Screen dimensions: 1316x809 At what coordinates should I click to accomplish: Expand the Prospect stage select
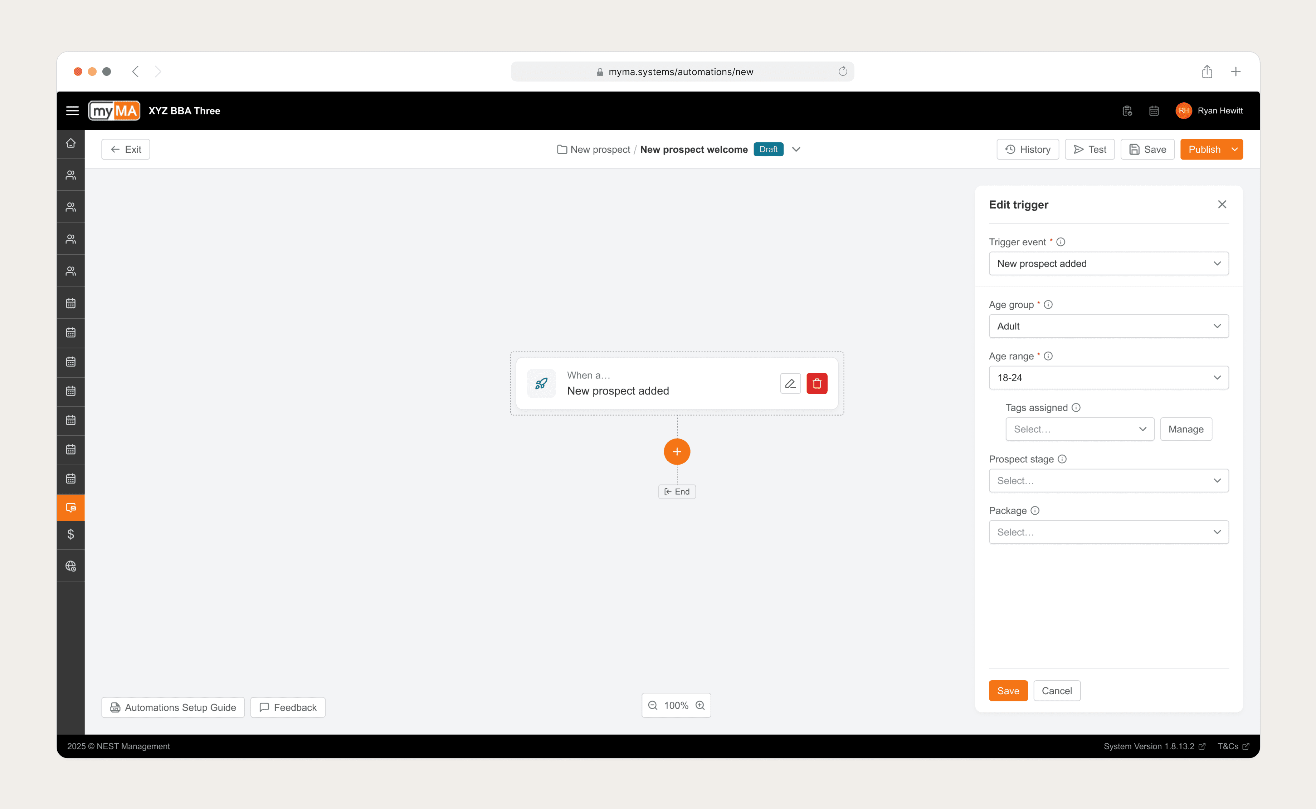pos(1108,480)
